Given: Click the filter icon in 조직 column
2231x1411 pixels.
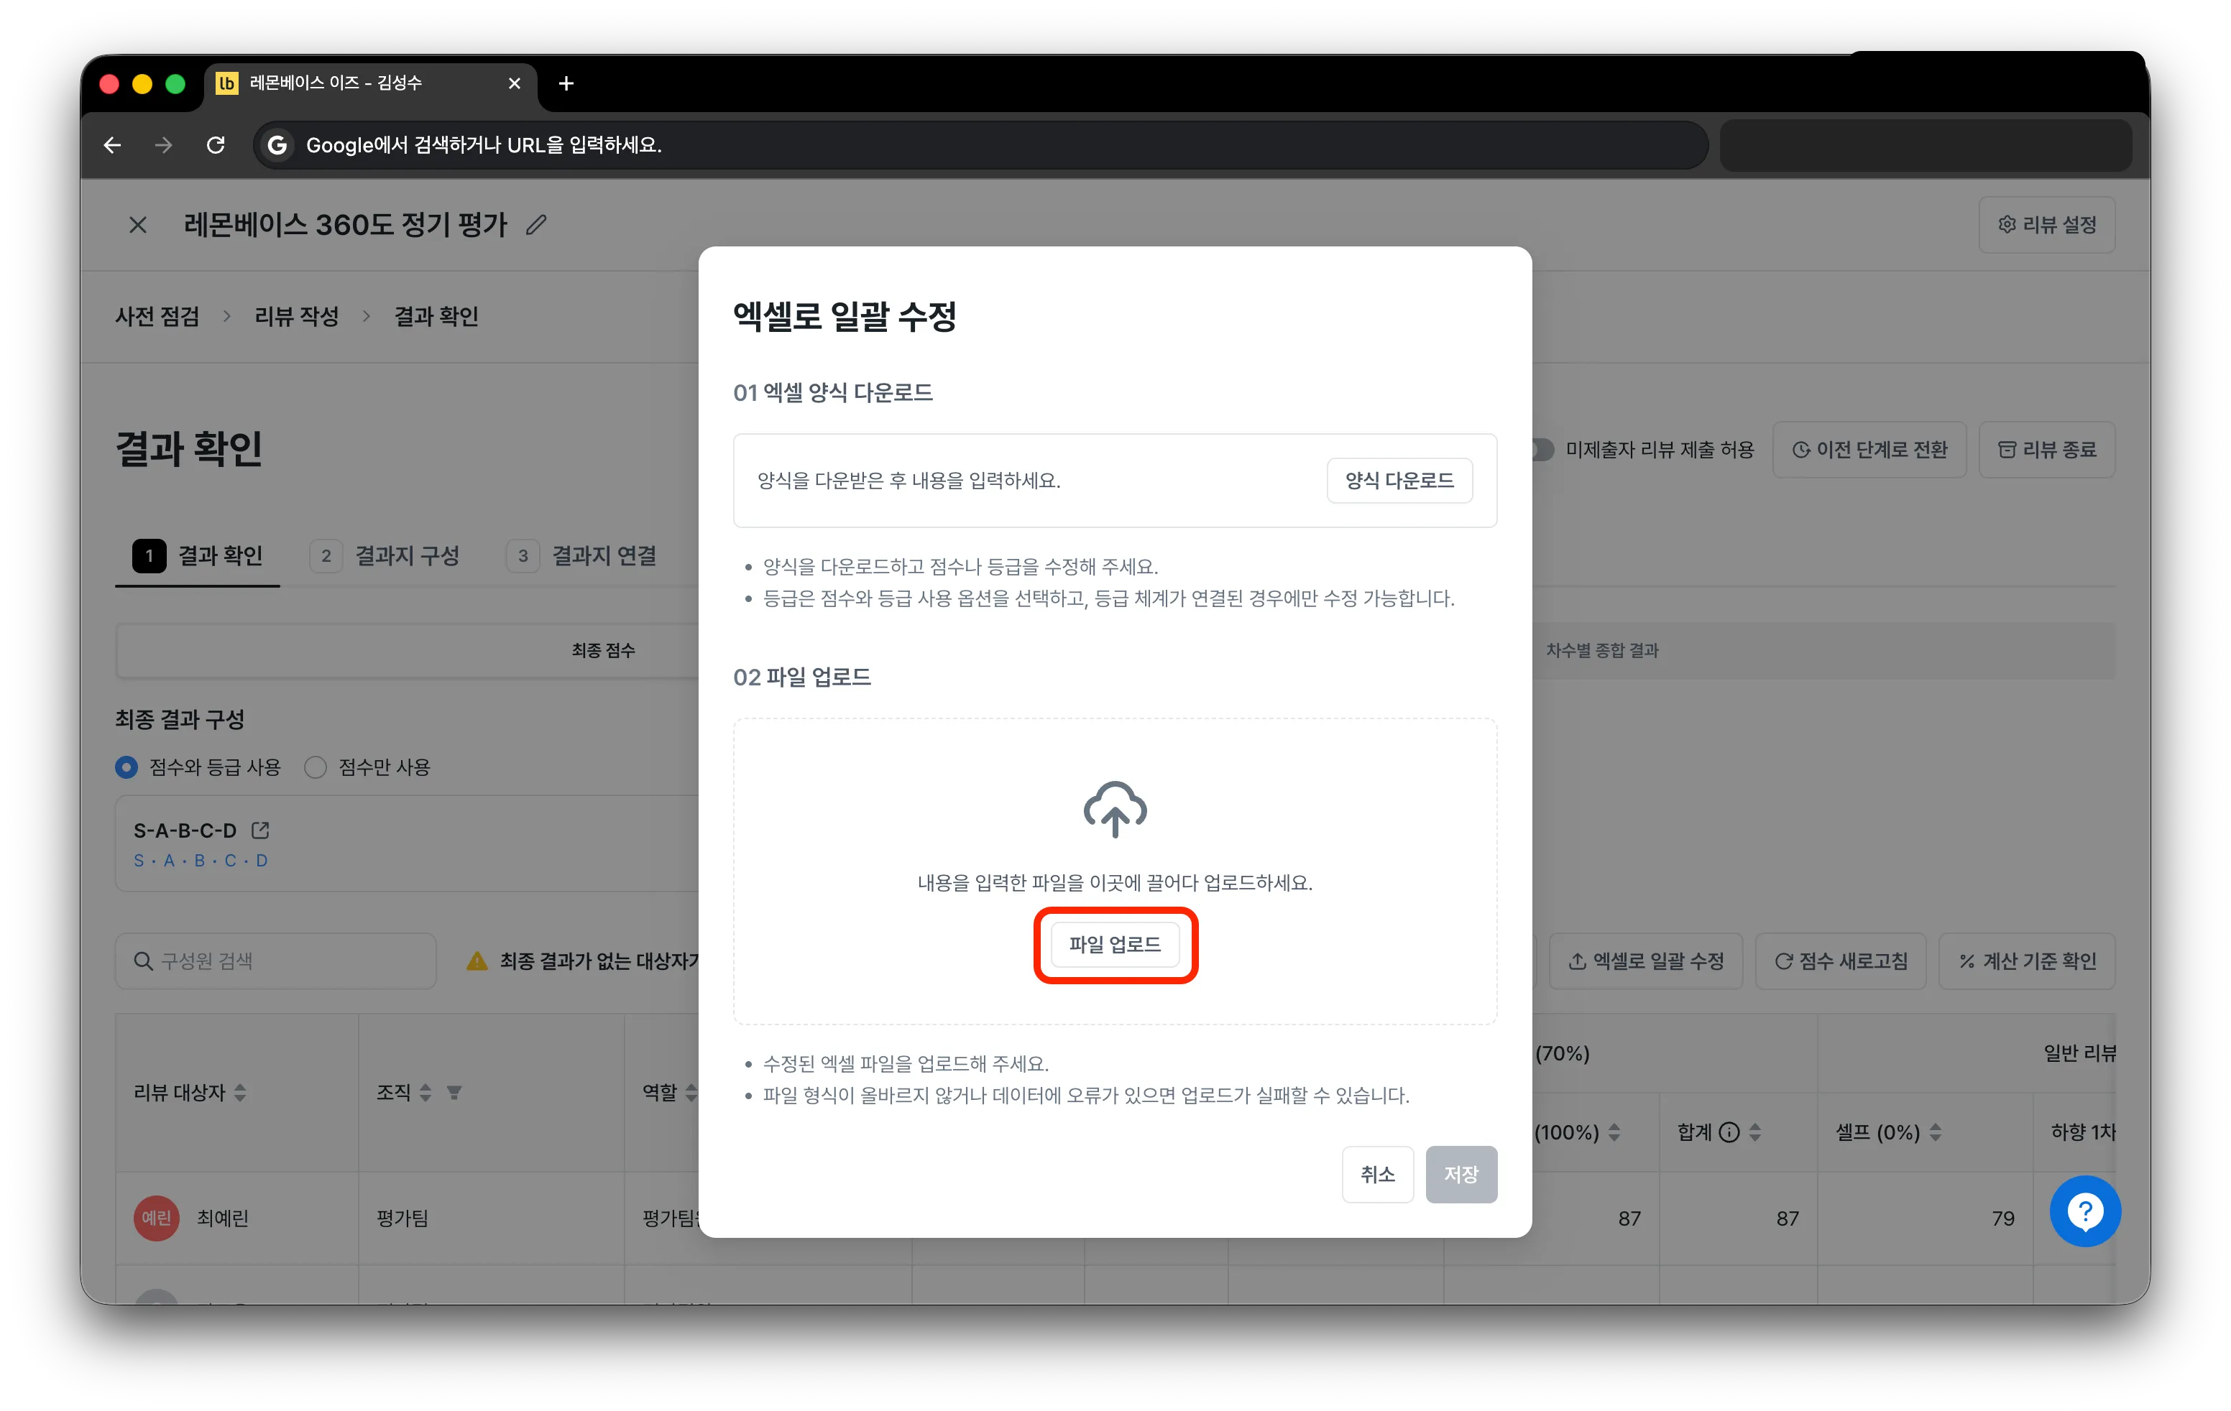Looking at the screenshot, I should pyautogui.click(x=454, y=1093).
